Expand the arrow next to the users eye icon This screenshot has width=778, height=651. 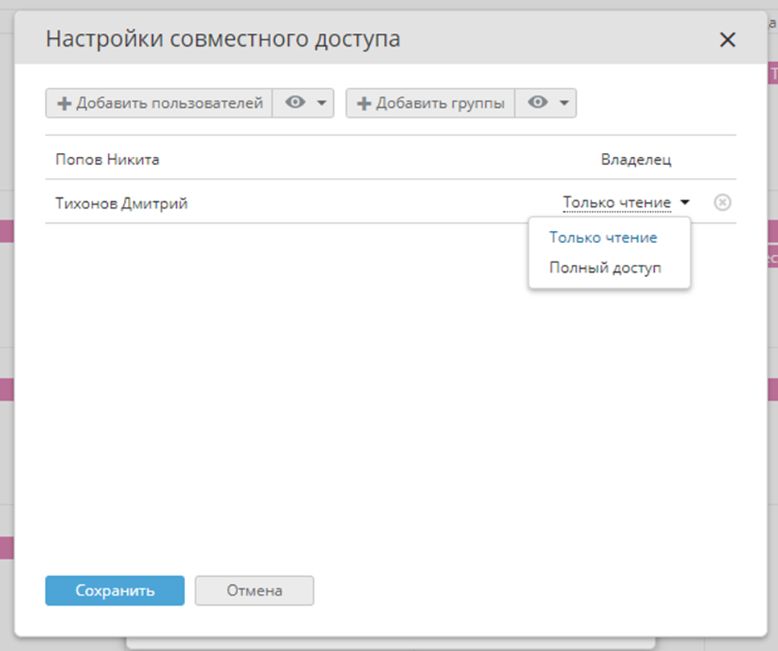[x=321, y=104]
